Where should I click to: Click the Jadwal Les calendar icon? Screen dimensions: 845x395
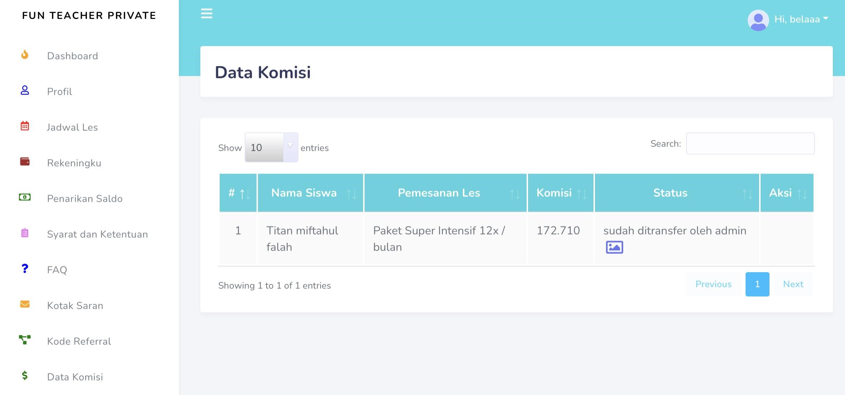(25, 126)
